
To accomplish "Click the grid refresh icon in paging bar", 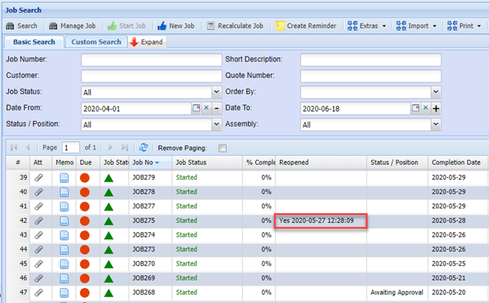I will (x=143, y=148).
